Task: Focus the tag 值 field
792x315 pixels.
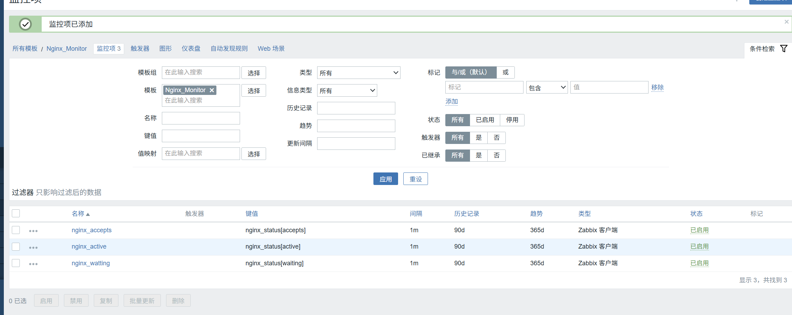Action: 609,87
